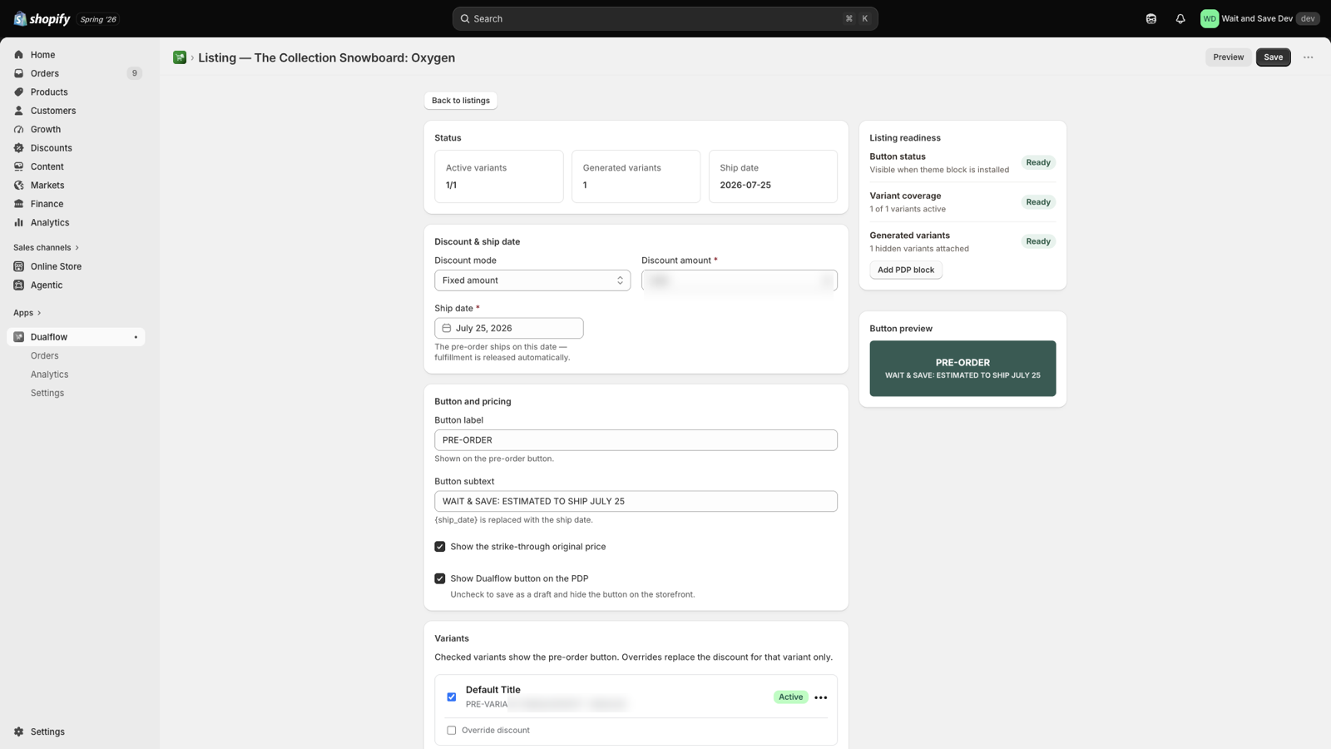Click the Discounts icon

coord(19,148)
